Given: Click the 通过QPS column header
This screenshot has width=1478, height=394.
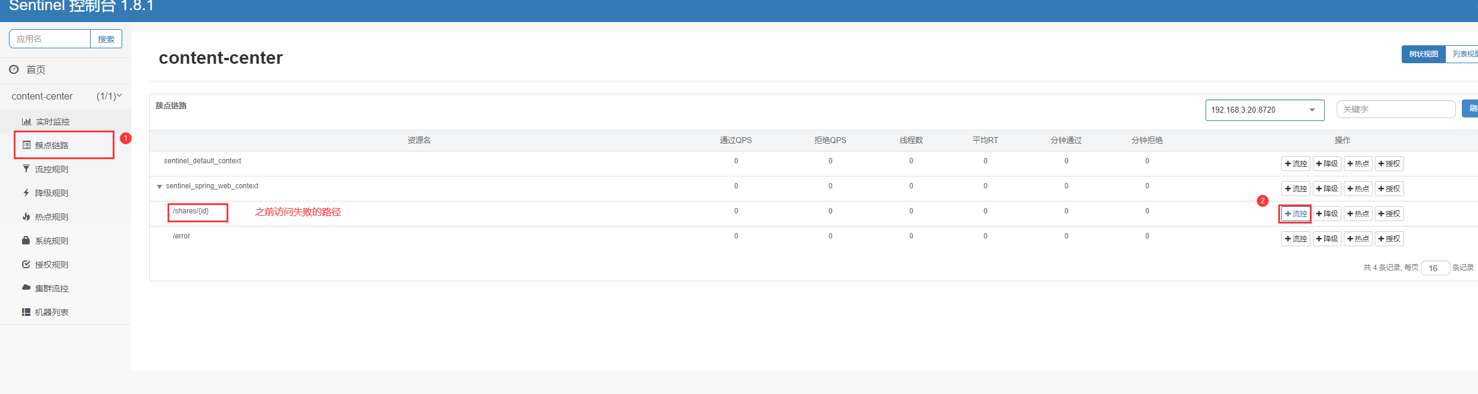Looking at the screenshot, I should 736,140.
